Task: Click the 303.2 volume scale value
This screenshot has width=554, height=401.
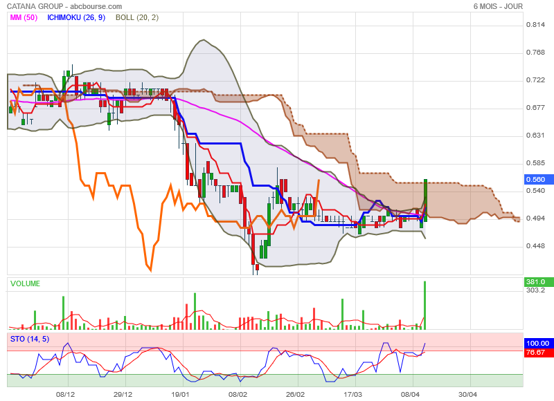Action: coord(535,290)
